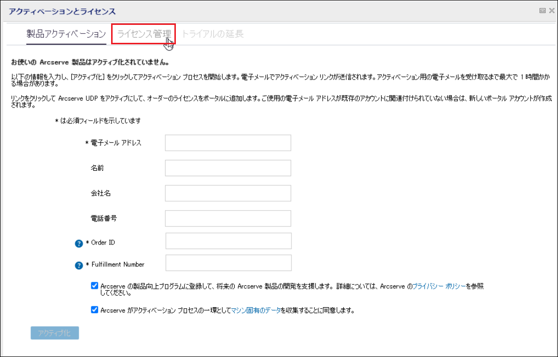
Task: Select the 電話番号 input box
Action: tap(228, 218)
